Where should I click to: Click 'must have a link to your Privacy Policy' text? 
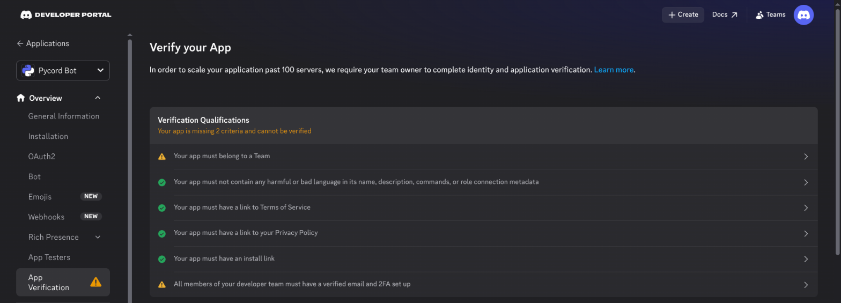pyautogui.click(x=246, y=233)
